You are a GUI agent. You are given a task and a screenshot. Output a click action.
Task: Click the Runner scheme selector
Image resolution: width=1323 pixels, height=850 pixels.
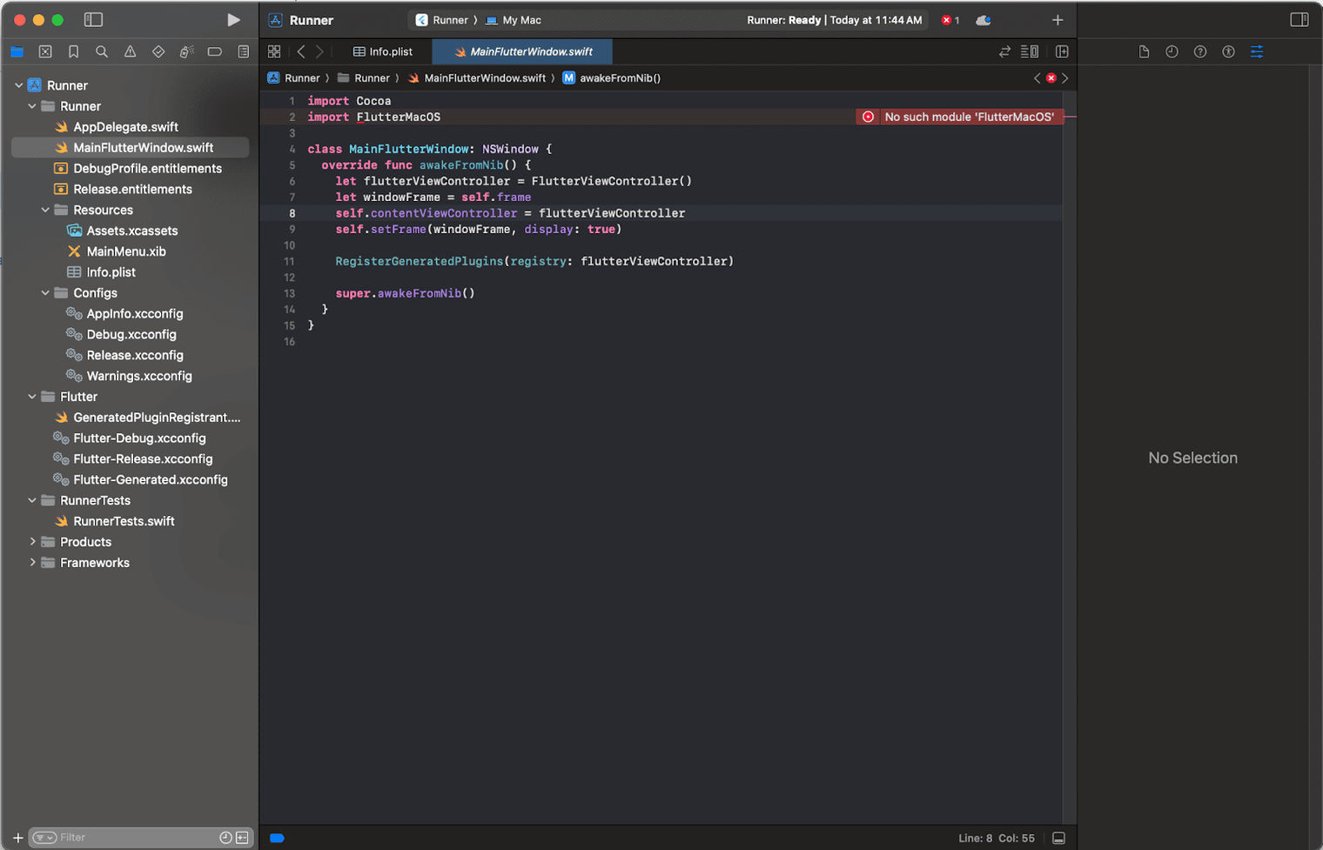click(x=441, y=20)
